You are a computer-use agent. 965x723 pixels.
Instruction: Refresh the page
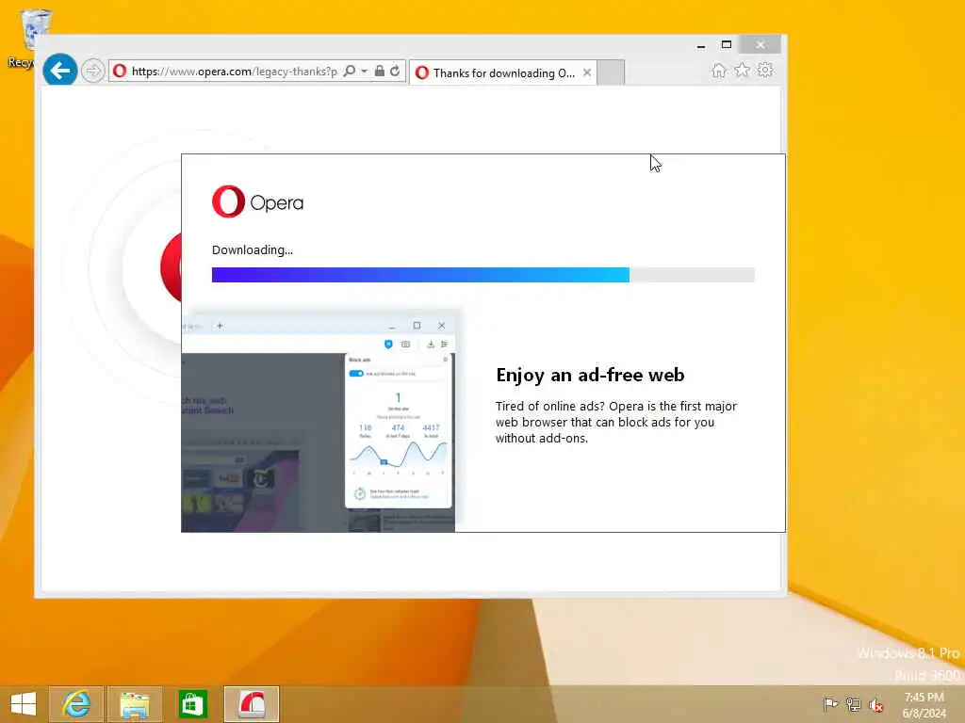pyautogui.click(x=395, y=72)
